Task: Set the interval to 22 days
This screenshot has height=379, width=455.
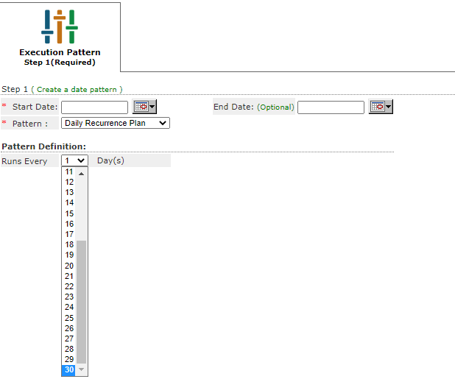Action: (69, 286)
